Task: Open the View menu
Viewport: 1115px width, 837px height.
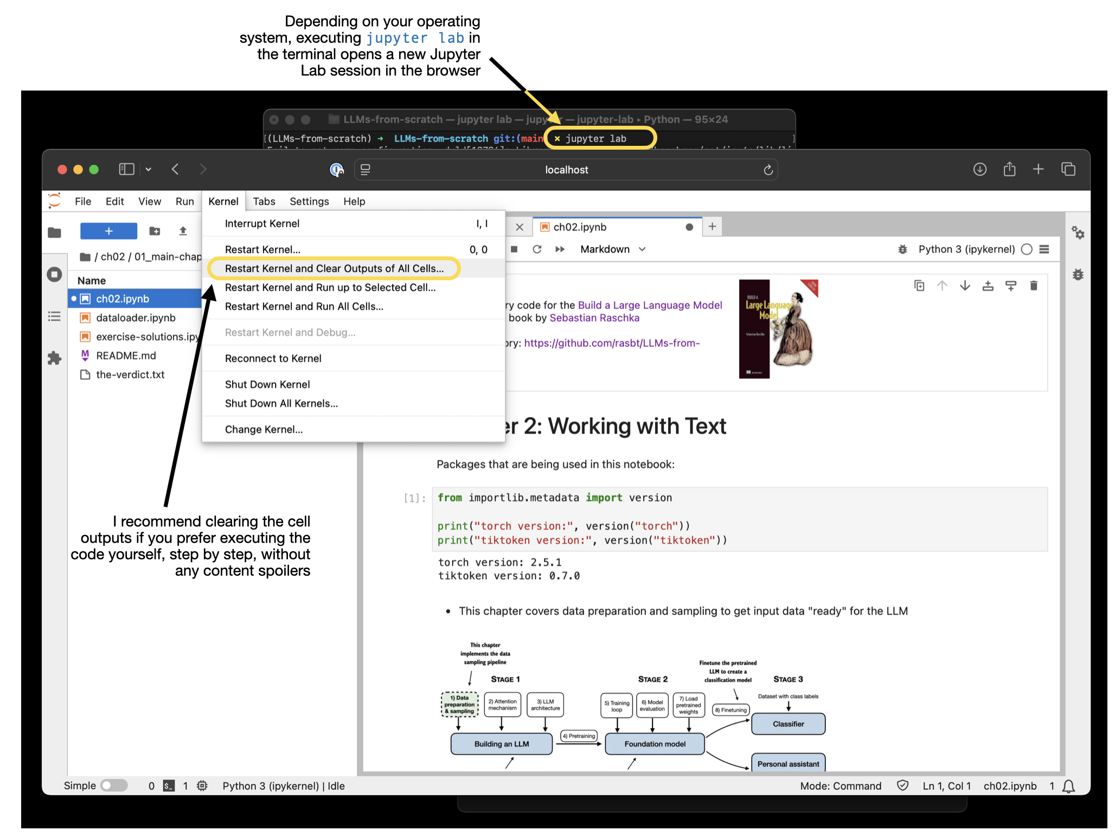Action: (150, 201)
